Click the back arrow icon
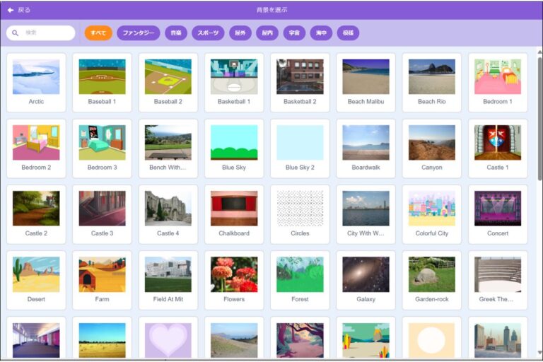Image resolution: width=543 pixels, height=362 pixels. 11,10
